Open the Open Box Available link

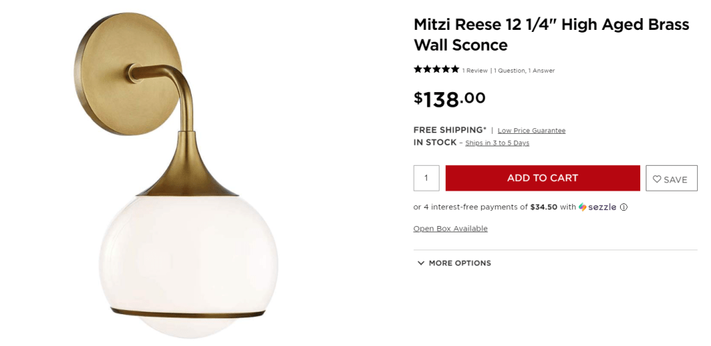[451, 229]
